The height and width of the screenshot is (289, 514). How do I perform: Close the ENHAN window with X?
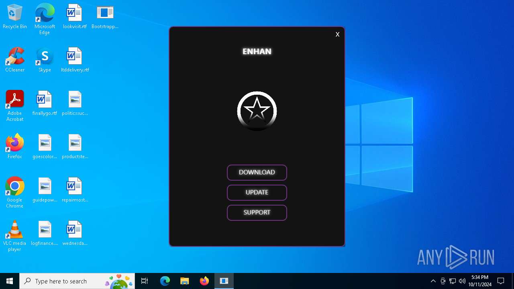[337, 35]
